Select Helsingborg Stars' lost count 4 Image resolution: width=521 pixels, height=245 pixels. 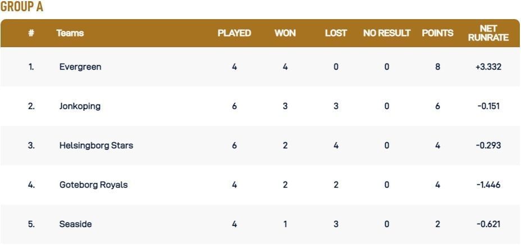pos(336,146)
